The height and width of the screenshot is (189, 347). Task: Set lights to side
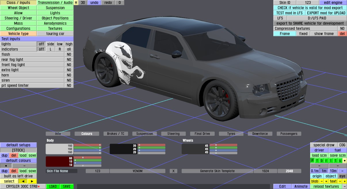pos(51,44)
